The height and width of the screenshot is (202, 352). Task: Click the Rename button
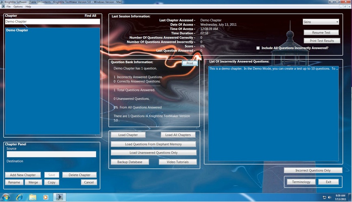coord(14,182)
